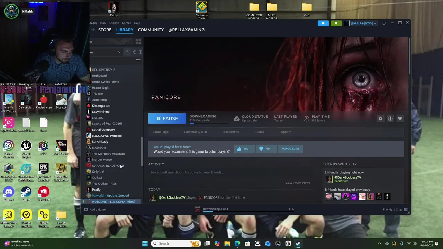The image size is (443, 249).
Task: Choose Maybe Later on recommendation prompt
Action: click(x=290, y=149)
